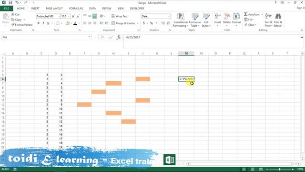The height and width of the screenshot is (172, 305).
Task: Switch to the INSERT tab
Action: click(35, 9)
